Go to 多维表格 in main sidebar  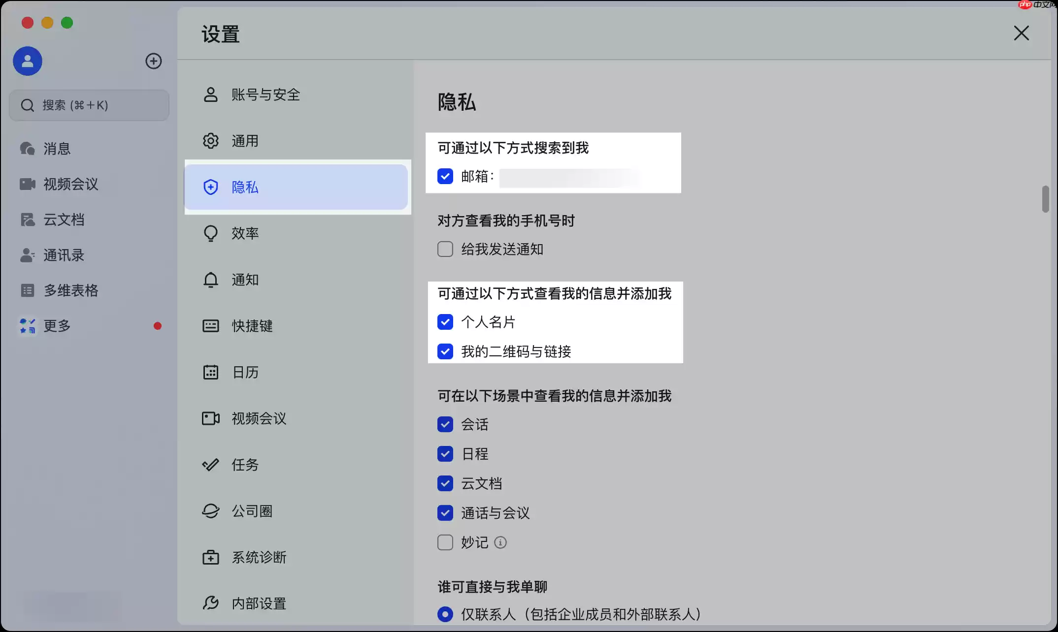[x=71, y=290]
